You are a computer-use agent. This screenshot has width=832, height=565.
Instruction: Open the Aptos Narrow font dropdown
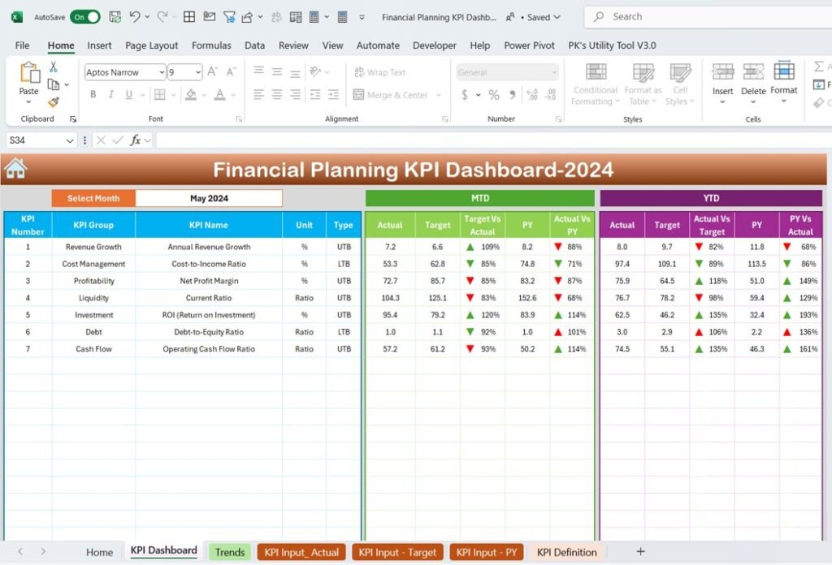161,72
